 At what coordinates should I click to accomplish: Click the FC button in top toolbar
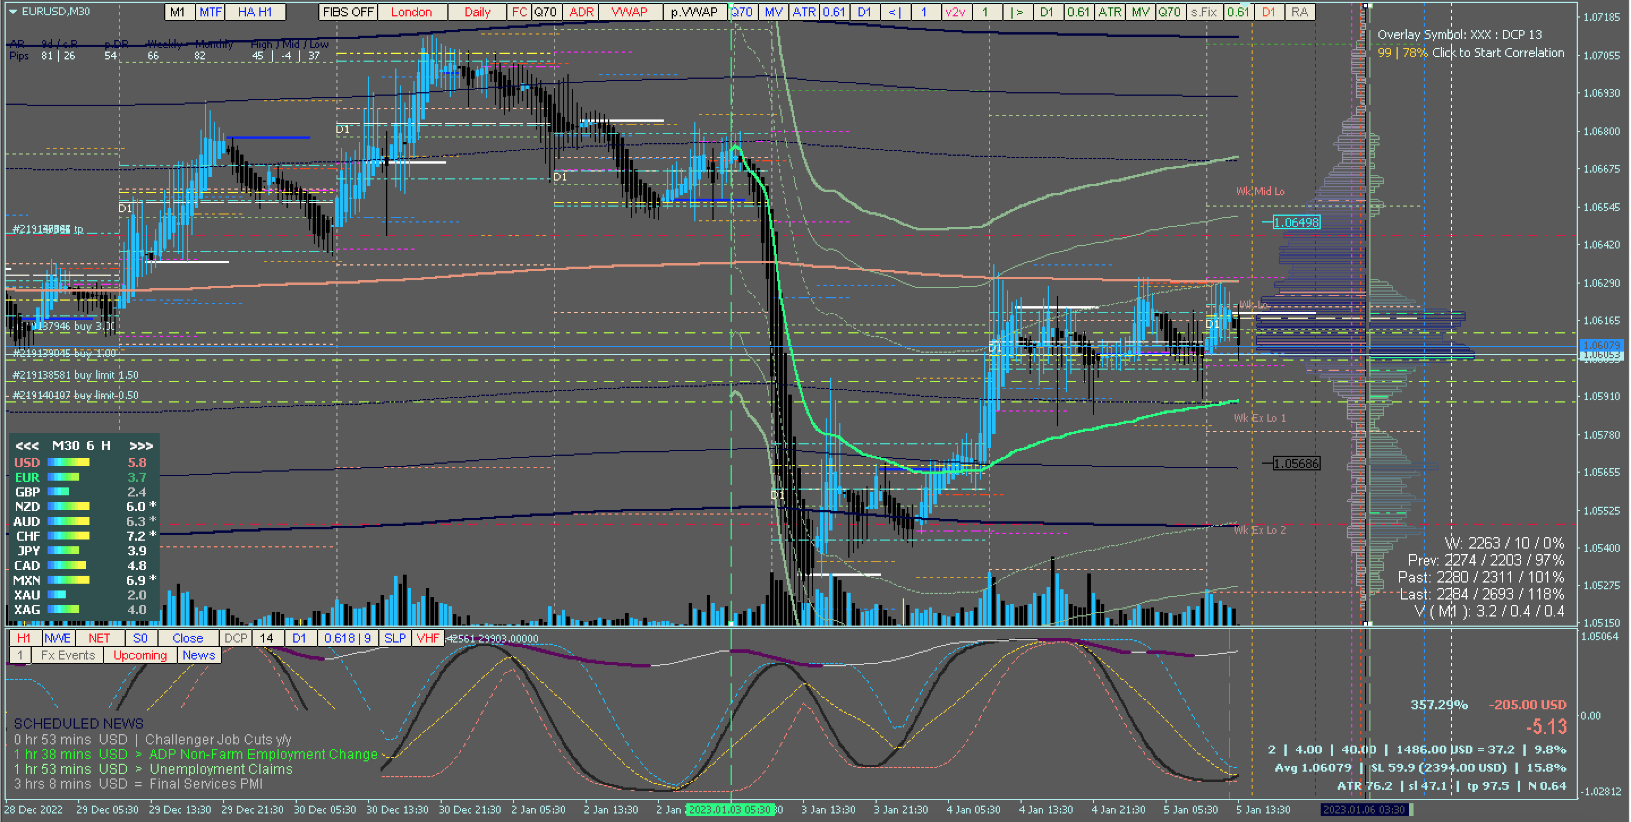[x=519, y=12]
